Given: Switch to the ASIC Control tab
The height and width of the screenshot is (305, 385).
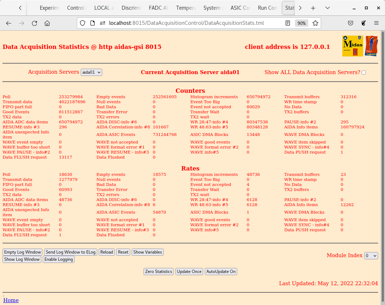Looking at the screenshot, I should click(240, 8).
